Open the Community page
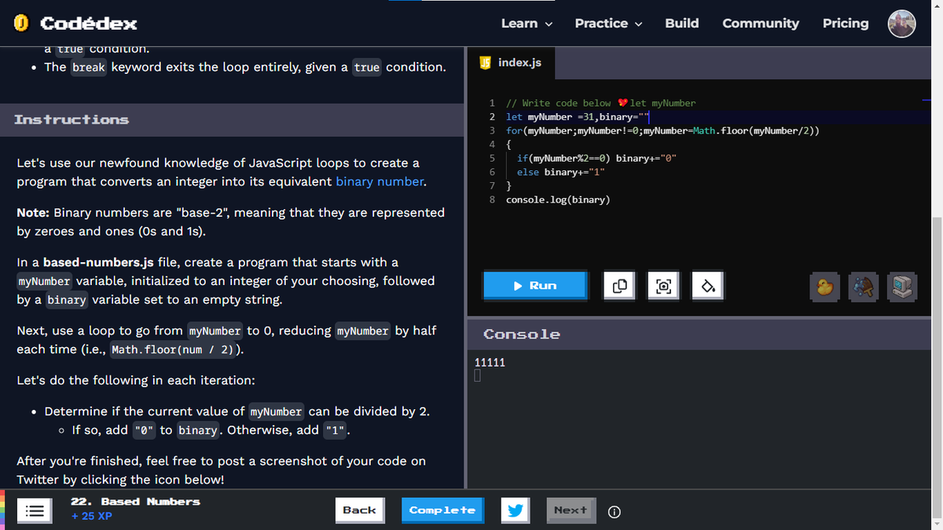 click(x=760, y=24)
